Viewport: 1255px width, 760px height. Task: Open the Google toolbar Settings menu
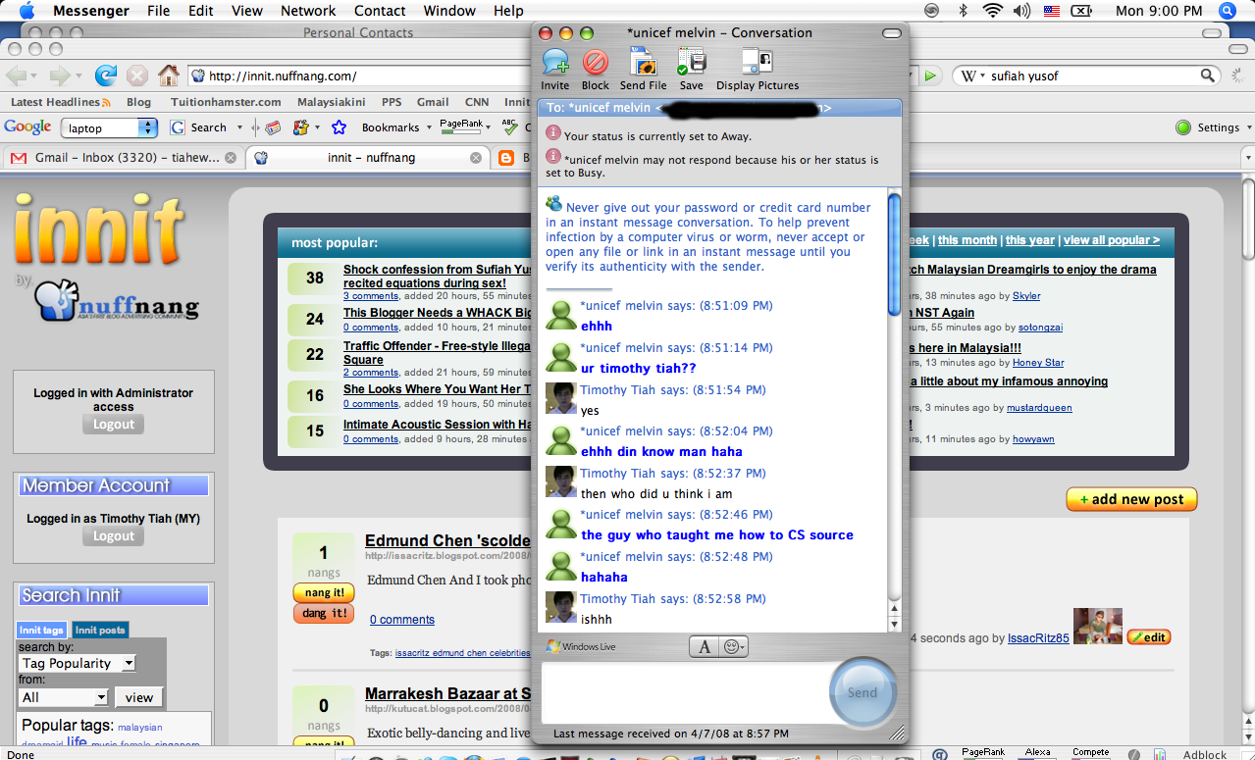pos(1214,127)
